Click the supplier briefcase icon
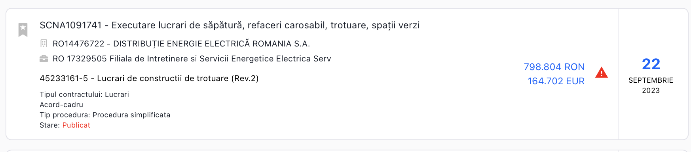 click(44, 59)
